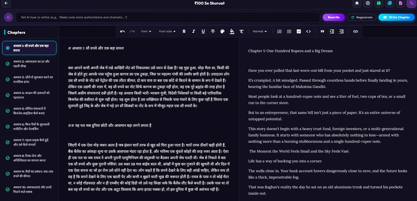Click the green check beside अध्याय 7
This screenshot has height=201, width=417.
(x=8, y=142)
